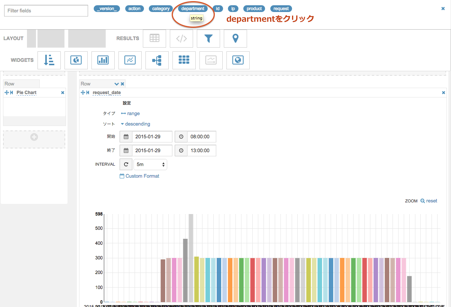Select the _version_ field pill
451x307 pixels.
[107, 9]
